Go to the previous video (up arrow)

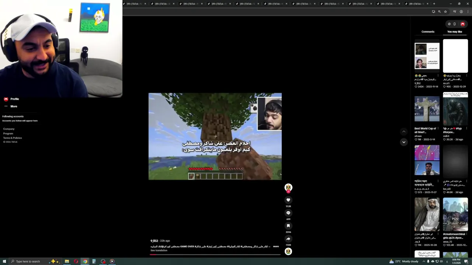[404, 131]
